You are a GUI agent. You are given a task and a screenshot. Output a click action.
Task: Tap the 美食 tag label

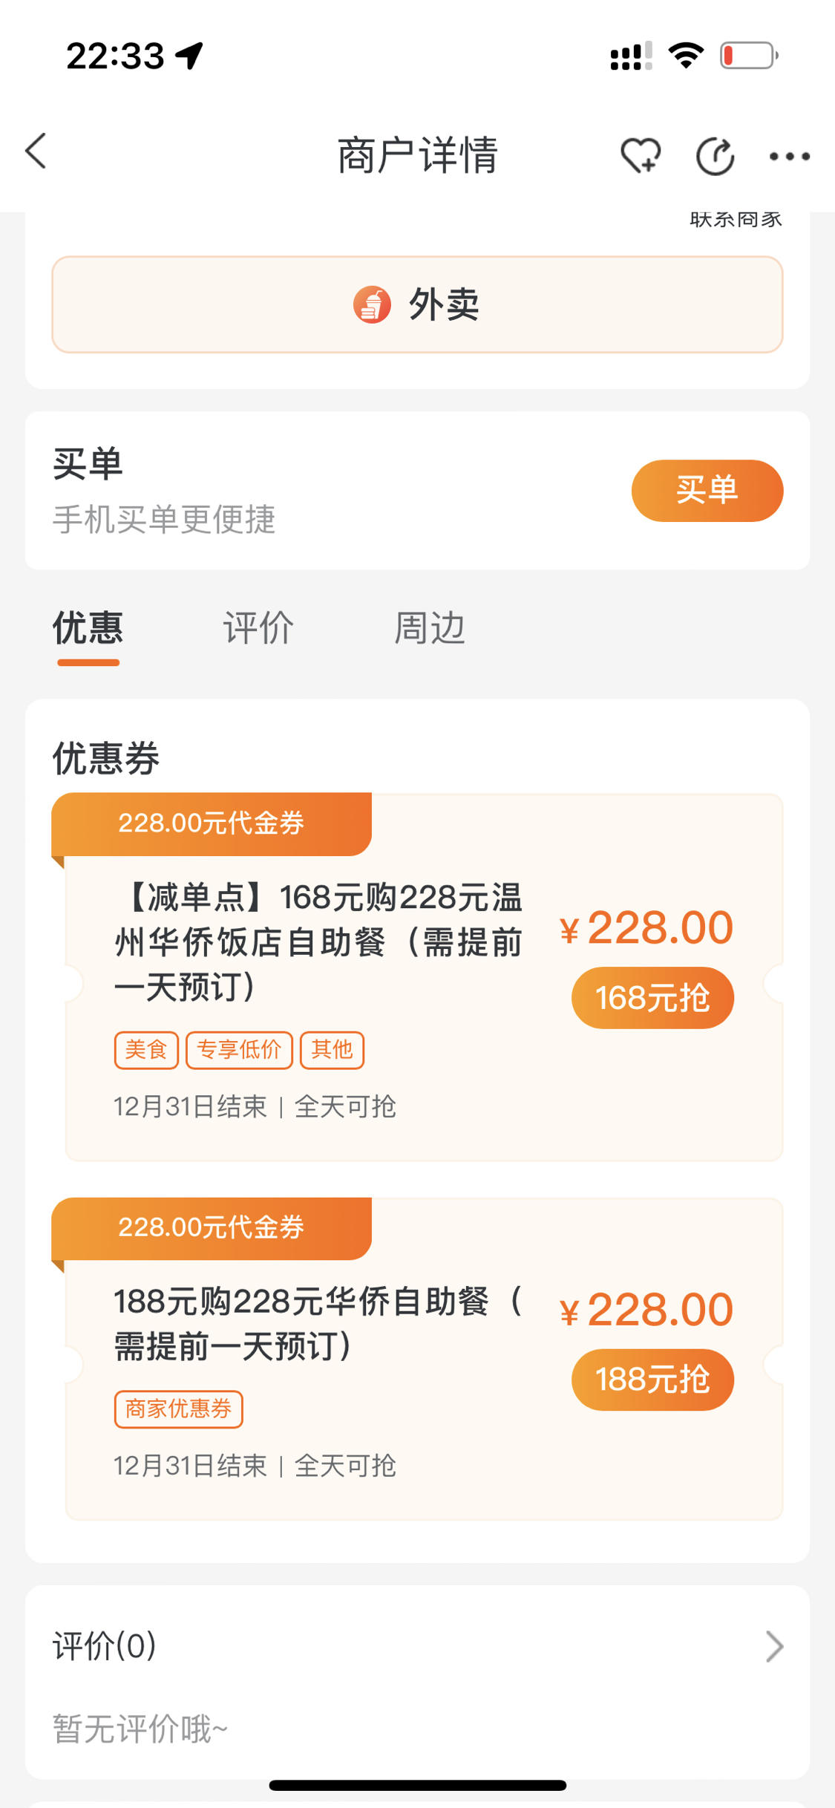146,1050
